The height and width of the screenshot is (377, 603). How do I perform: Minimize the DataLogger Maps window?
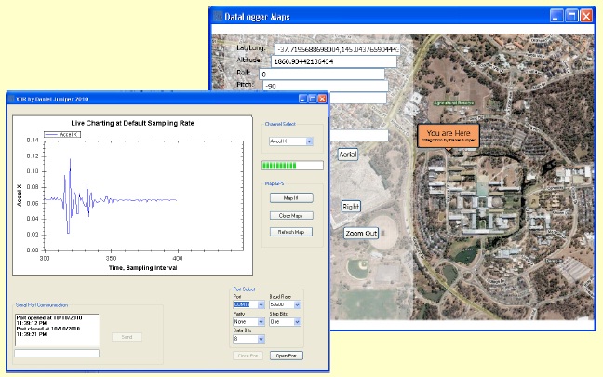coord(556,16)
